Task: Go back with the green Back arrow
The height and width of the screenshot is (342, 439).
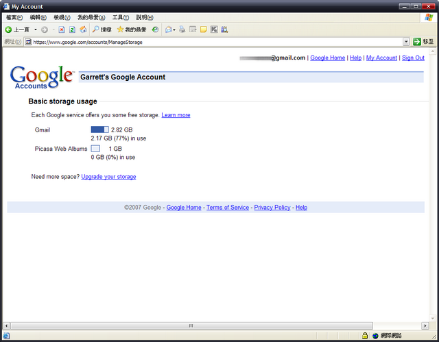Action: click(17, 29)
